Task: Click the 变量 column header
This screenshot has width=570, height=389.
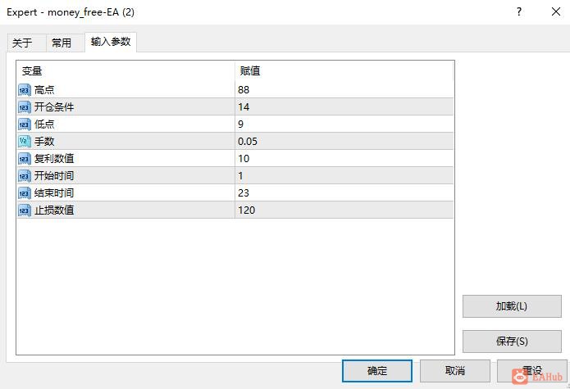Action: click(32, 71)
